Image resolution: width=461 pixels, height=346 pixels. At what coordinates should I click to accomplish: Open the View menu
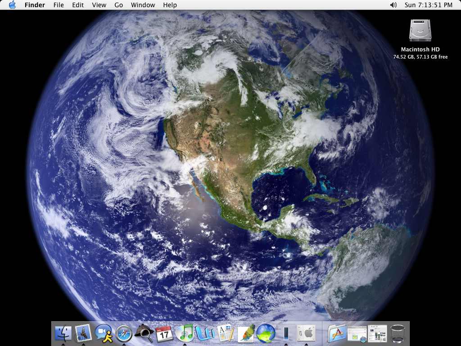[x=99, y=5]
